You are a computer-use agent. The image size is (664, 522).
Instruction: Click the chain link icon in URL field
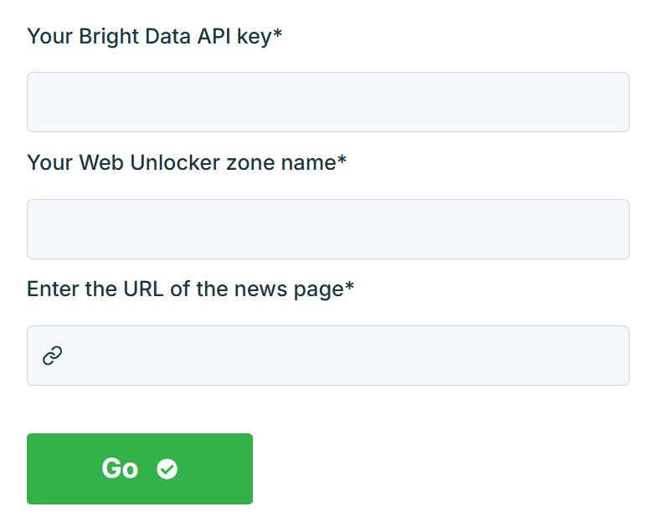pos(53,356)
